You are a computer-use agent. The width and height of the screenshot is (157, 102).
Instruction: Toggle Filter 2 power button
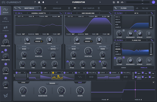115,40
